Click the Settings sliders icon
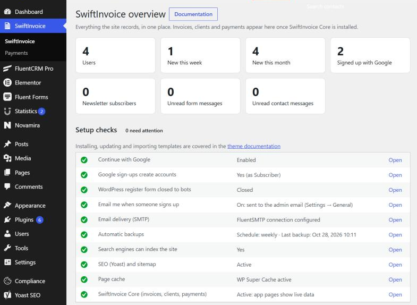This screenshot has width=417, height=305. [7, 262]
